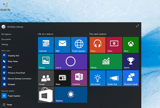This screenshot has width=160, height=108.
Task: Open the Get started tile
Action: tap(97, 78)
